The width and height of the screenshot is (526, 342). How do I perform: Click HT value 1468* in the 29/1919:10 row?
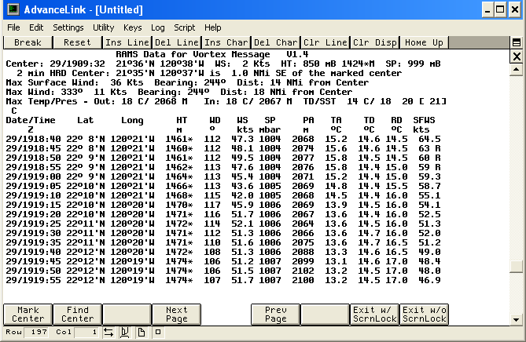[179, 195]
